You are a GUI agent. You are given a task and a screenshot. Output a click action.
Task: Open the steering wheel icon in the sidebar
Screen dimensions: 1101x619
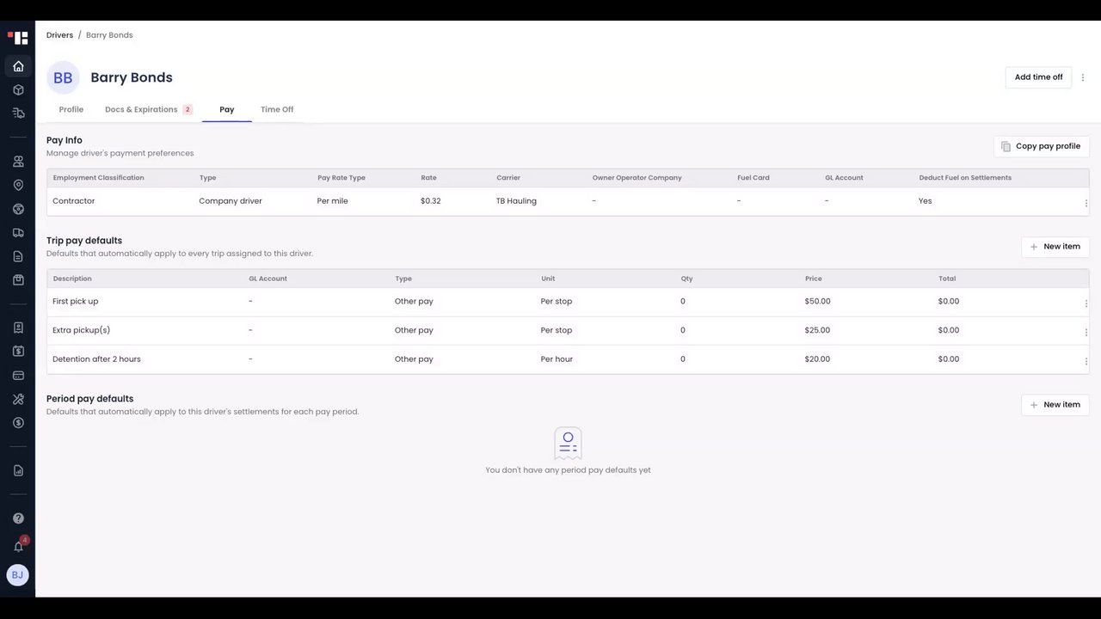click(x=18, y=209)
